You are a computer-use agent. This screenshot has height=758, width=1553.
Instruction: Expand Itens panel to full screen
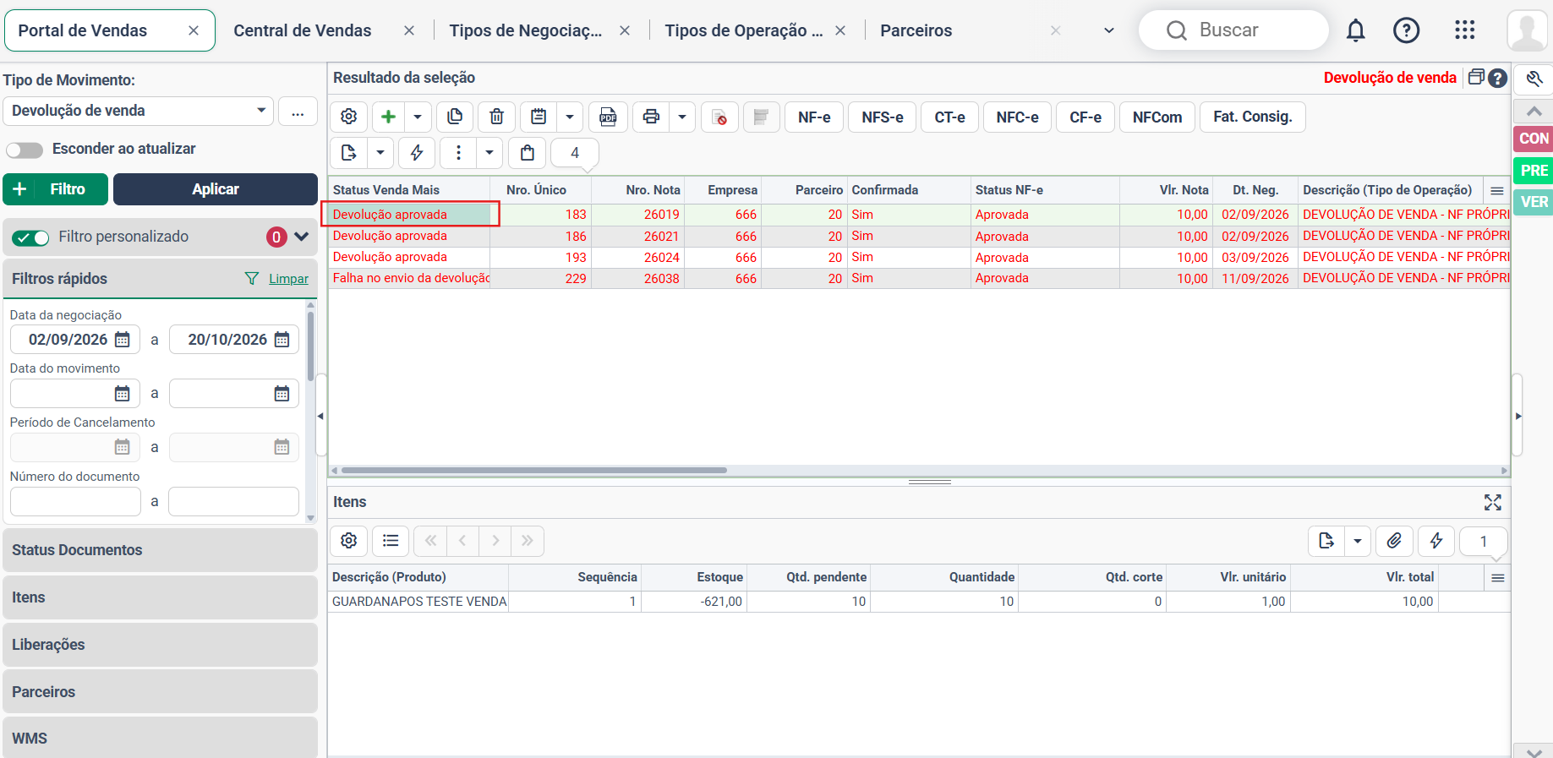(x=1493, y=503)
